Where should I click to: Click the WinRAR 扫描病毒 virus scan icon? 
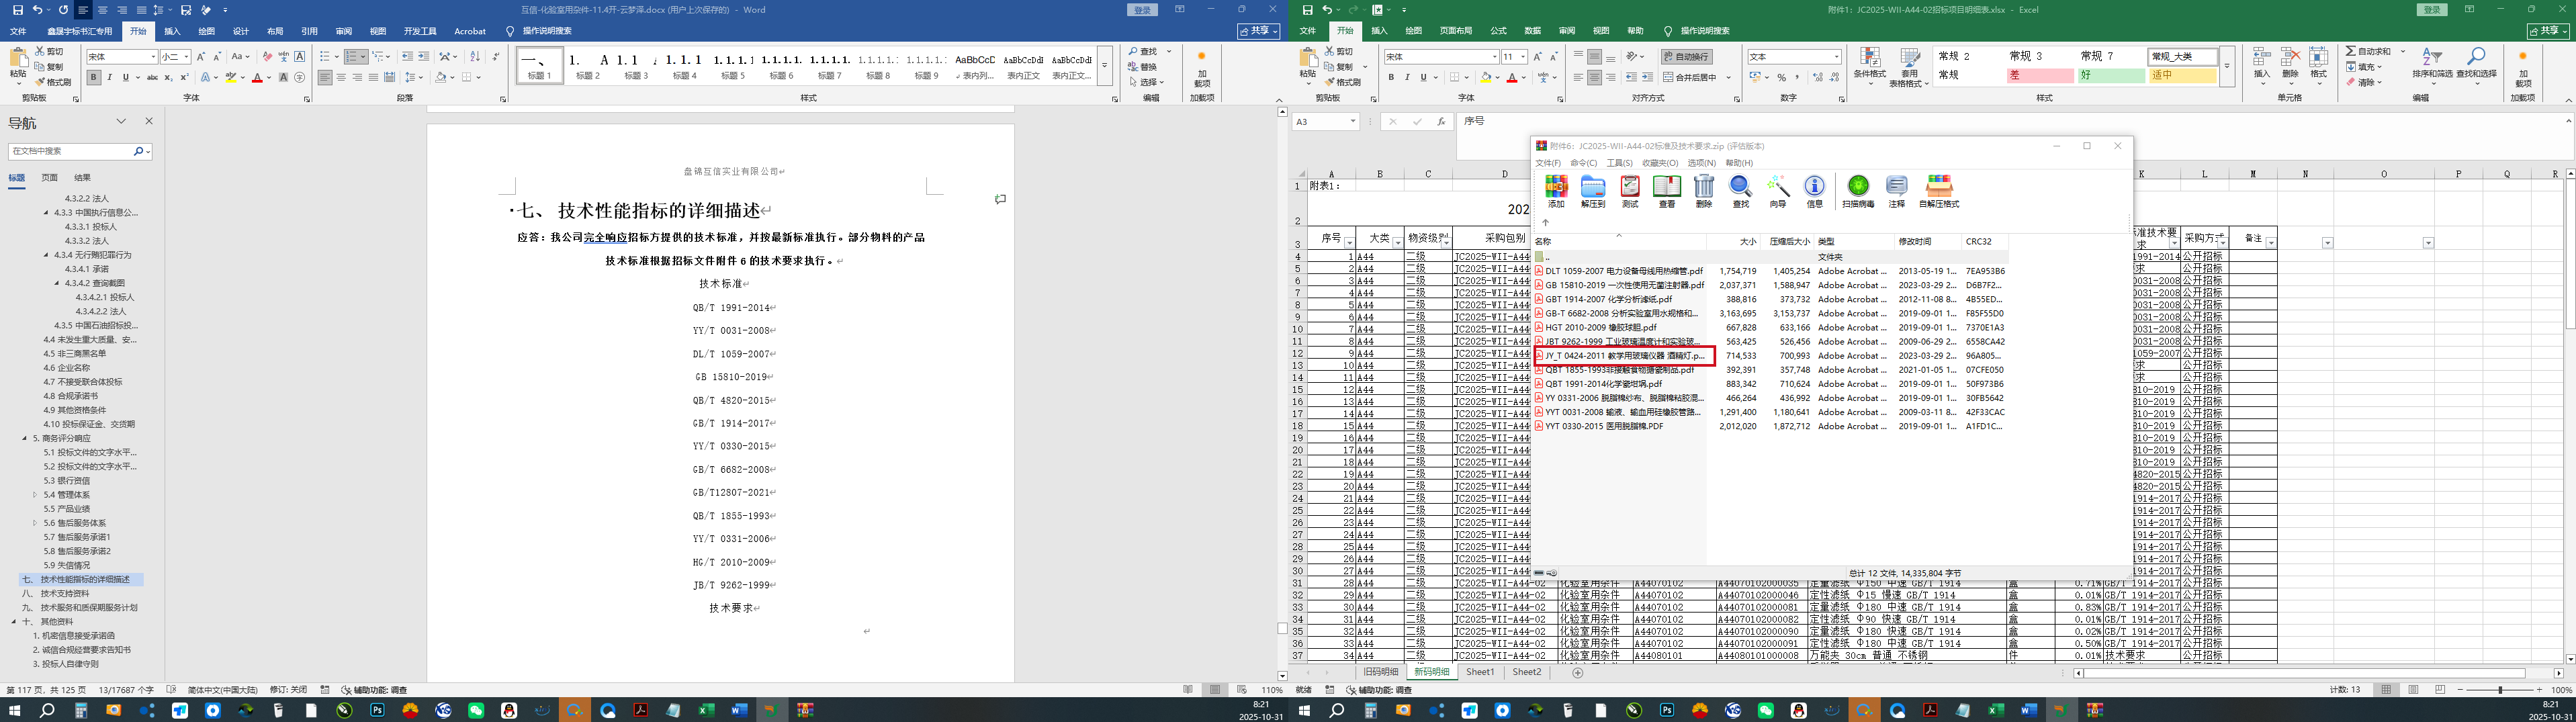coord(1858,189)
